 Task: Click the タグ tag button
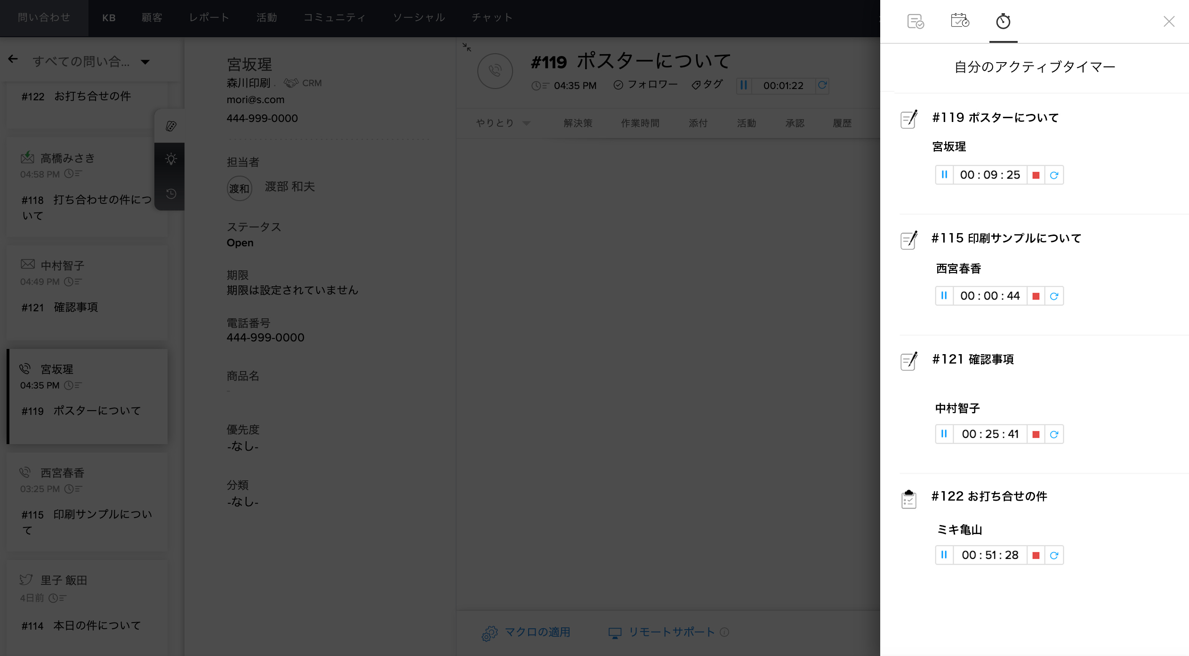click(x=707, y=85)
